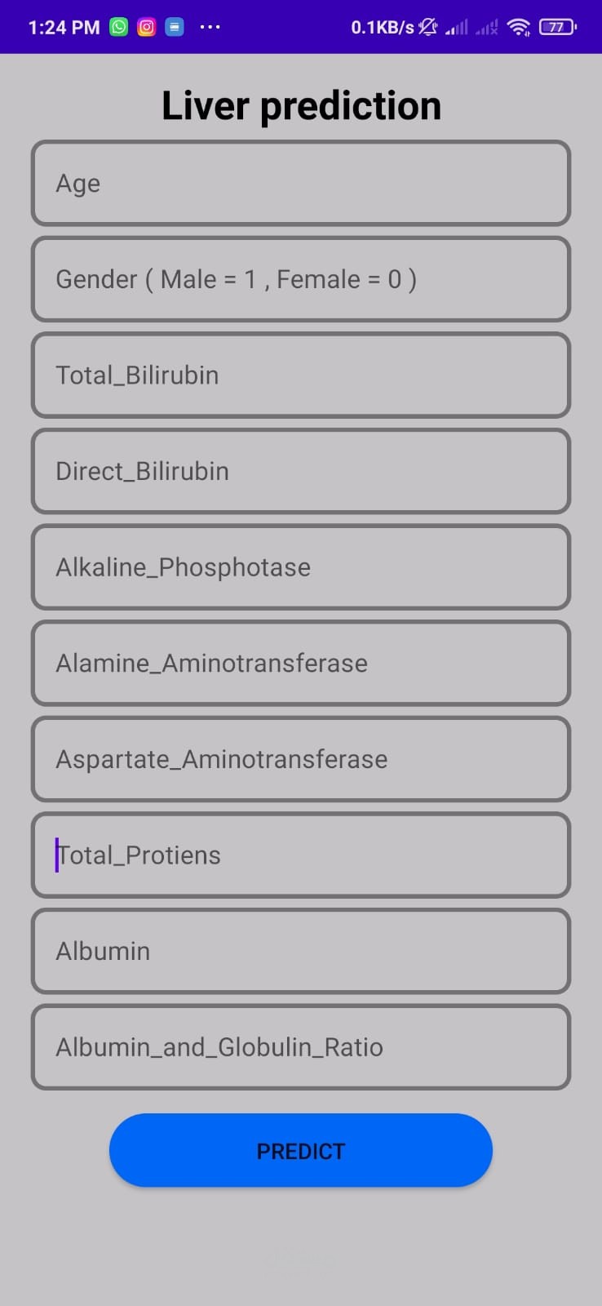Enter the Alkaline_Phosphotase field

[301, 567]
